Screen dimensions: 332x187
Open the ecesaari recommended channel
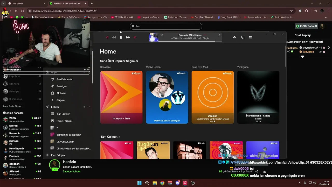(22, 165)
